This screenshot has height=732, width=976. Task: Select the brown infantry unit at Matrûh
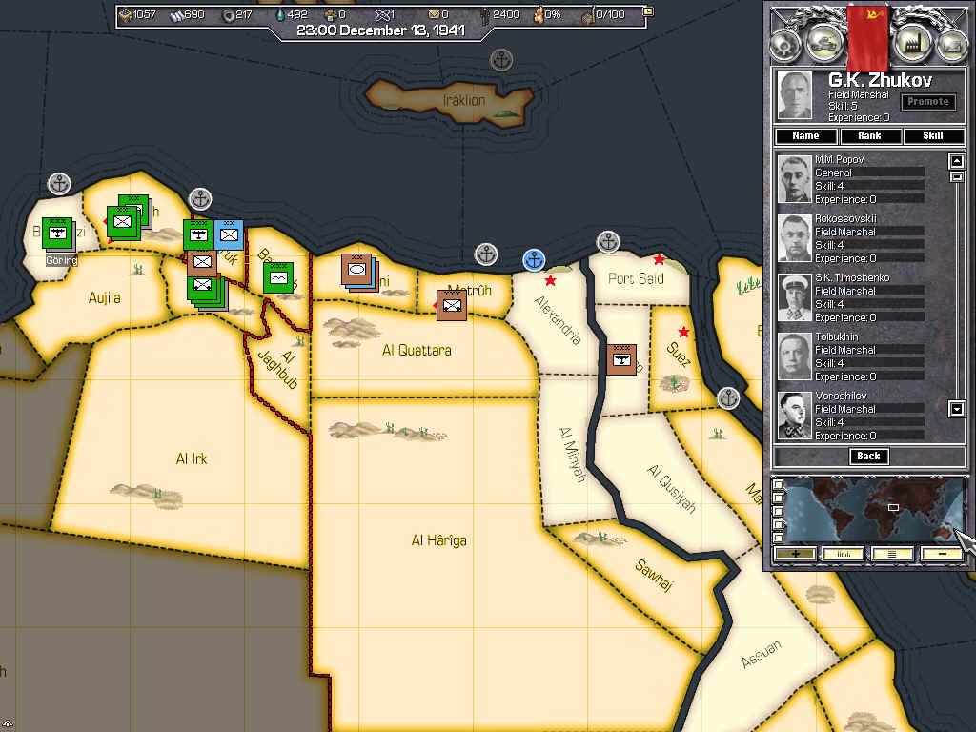click(451, 305)
